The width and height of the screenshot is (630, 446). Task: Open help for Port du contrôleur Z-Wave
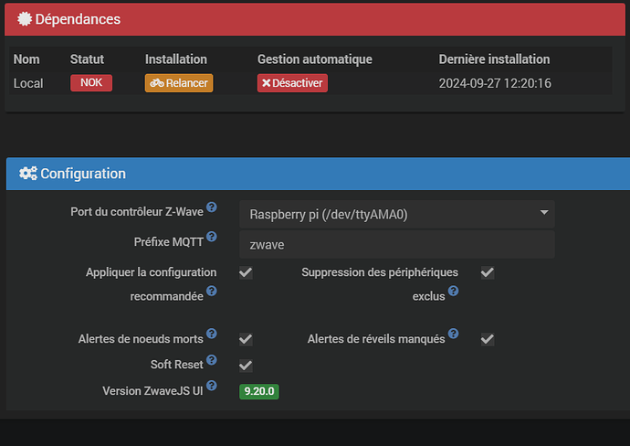(212, 207)
